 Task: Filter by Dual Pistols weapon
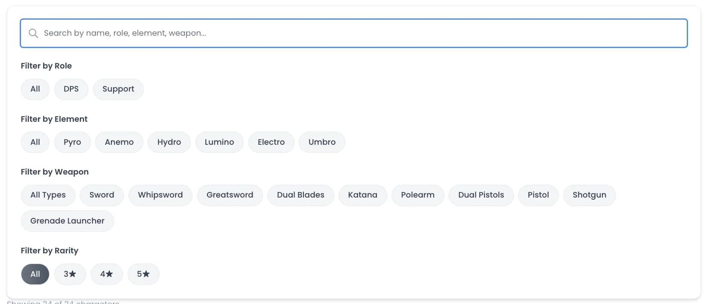click(x=481, y=195)
